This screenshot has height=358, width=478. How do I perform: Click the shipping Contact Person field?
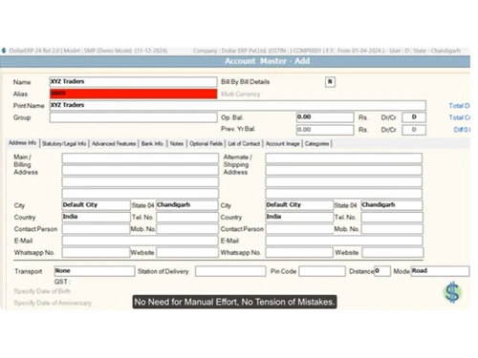pyautogui.click(x=299, y=229)
